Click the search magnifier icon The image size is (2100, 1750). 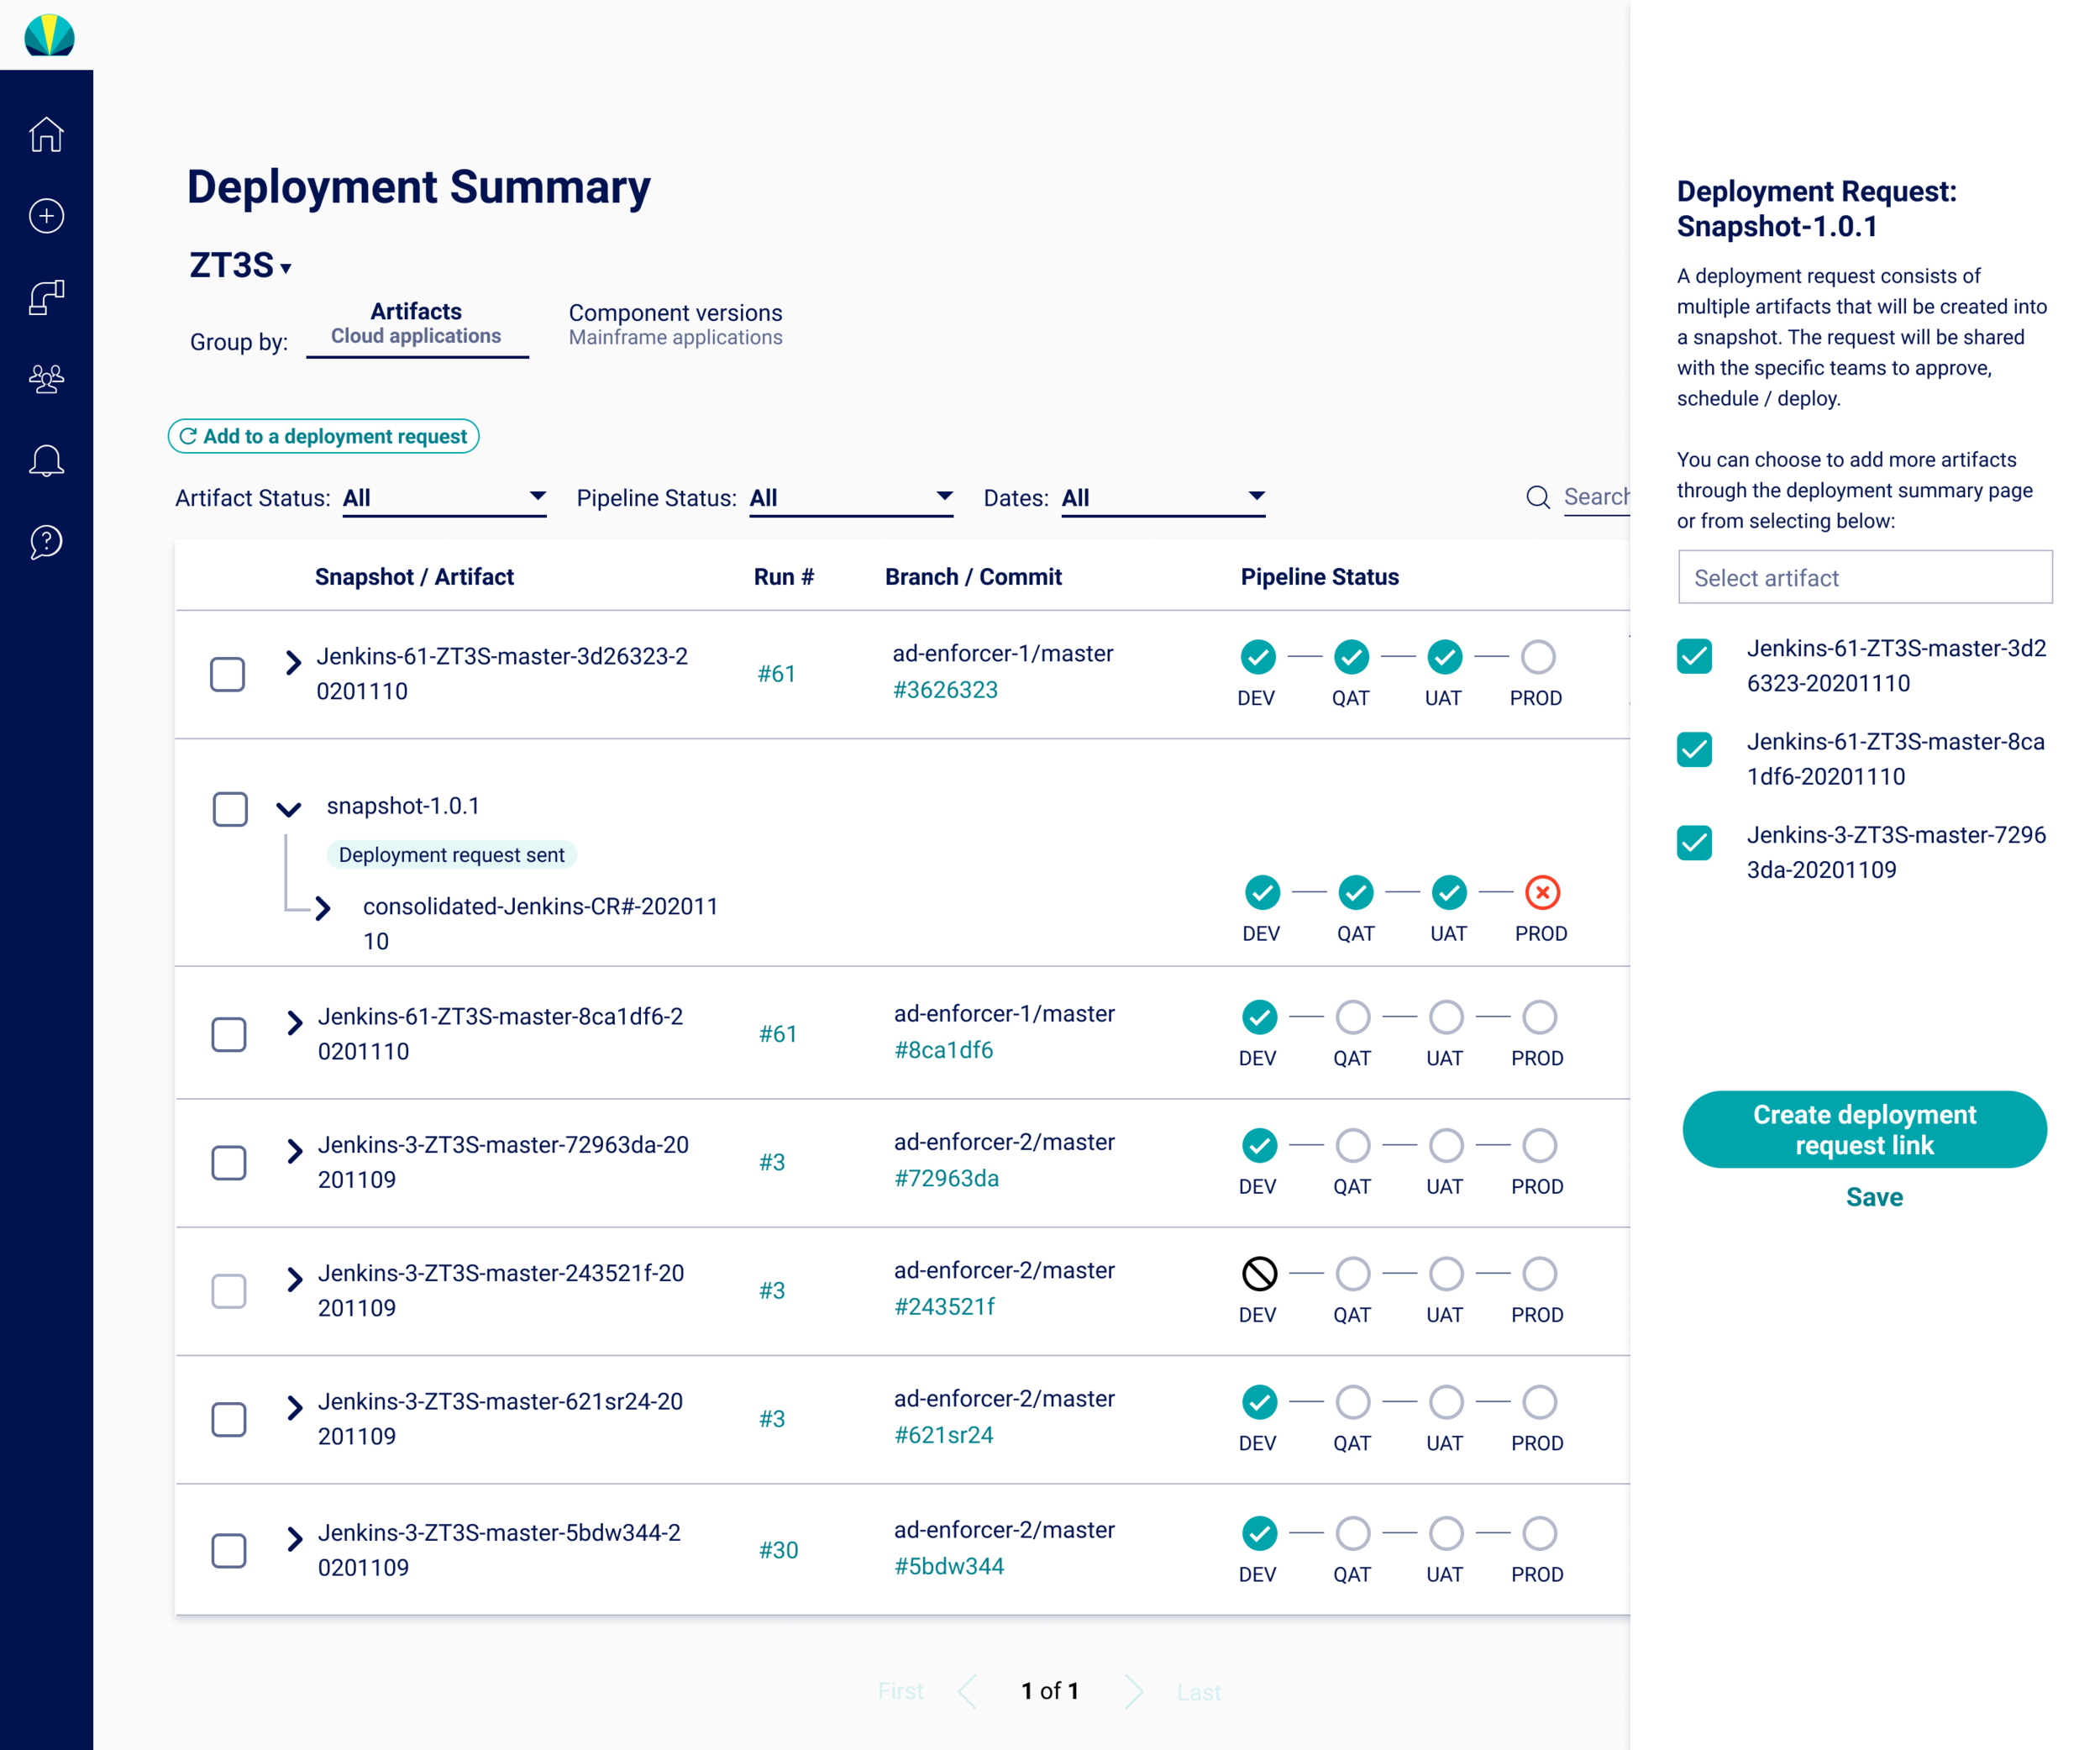point(1537,497)
